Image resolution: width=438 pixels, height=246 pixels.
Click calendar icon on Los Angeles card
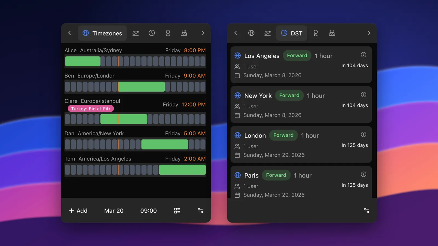click(237, 75)
